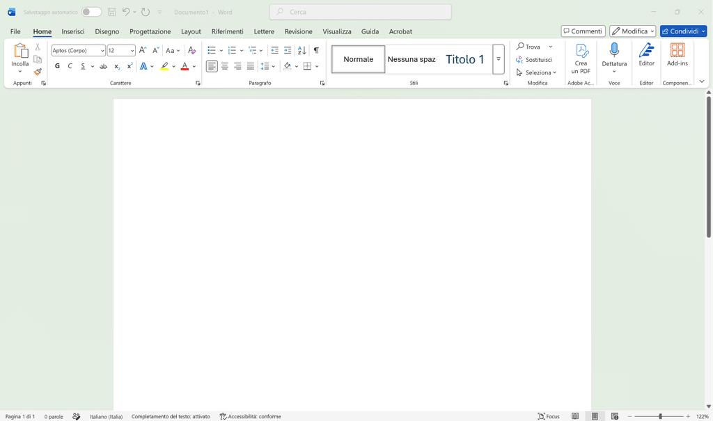Switch to the Riferimenti tab
The image size is (713, 421).
point(228,31)
